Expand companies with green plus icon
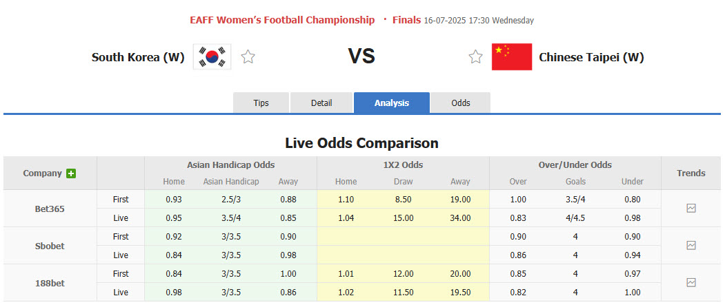 71,173
